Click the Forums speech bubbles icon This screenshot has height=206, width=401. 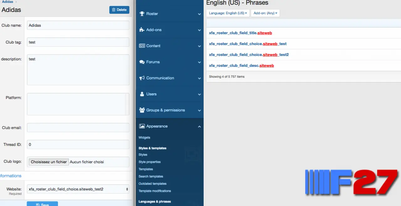[x=142, y=62]
